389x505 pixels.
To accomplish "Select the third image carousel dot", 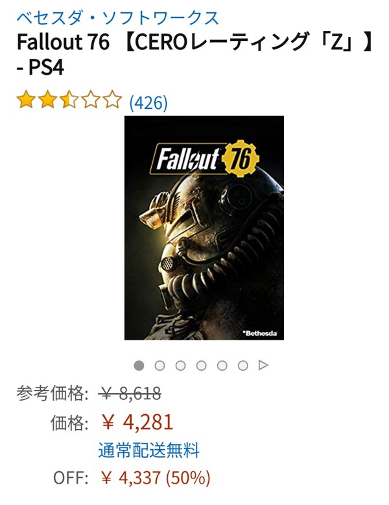I will click(x=180, y=366).
